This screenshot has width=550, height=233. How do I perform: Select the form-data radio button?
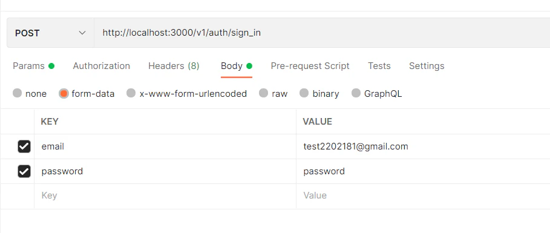(64, 93)
